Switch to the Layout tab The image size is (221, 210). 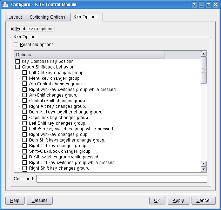[x=15, y=17]
